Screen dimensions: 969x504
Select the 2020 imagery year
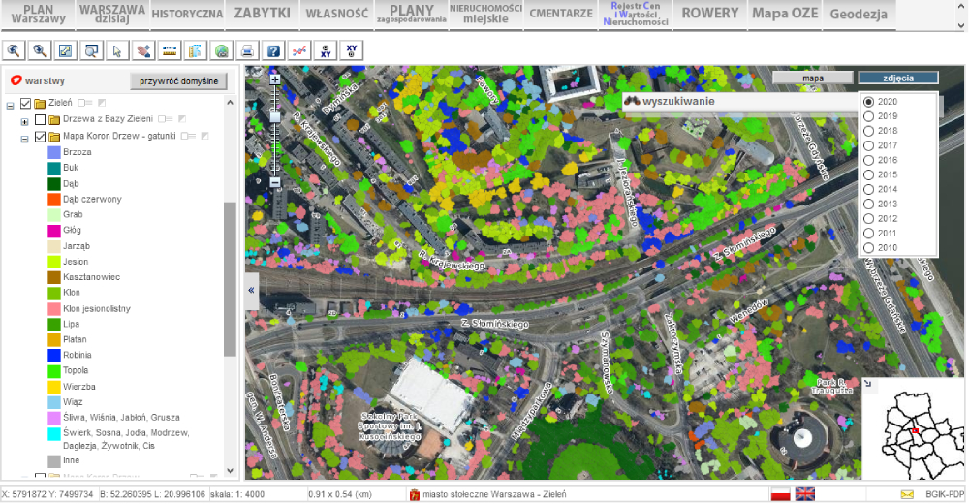(868, 102)
